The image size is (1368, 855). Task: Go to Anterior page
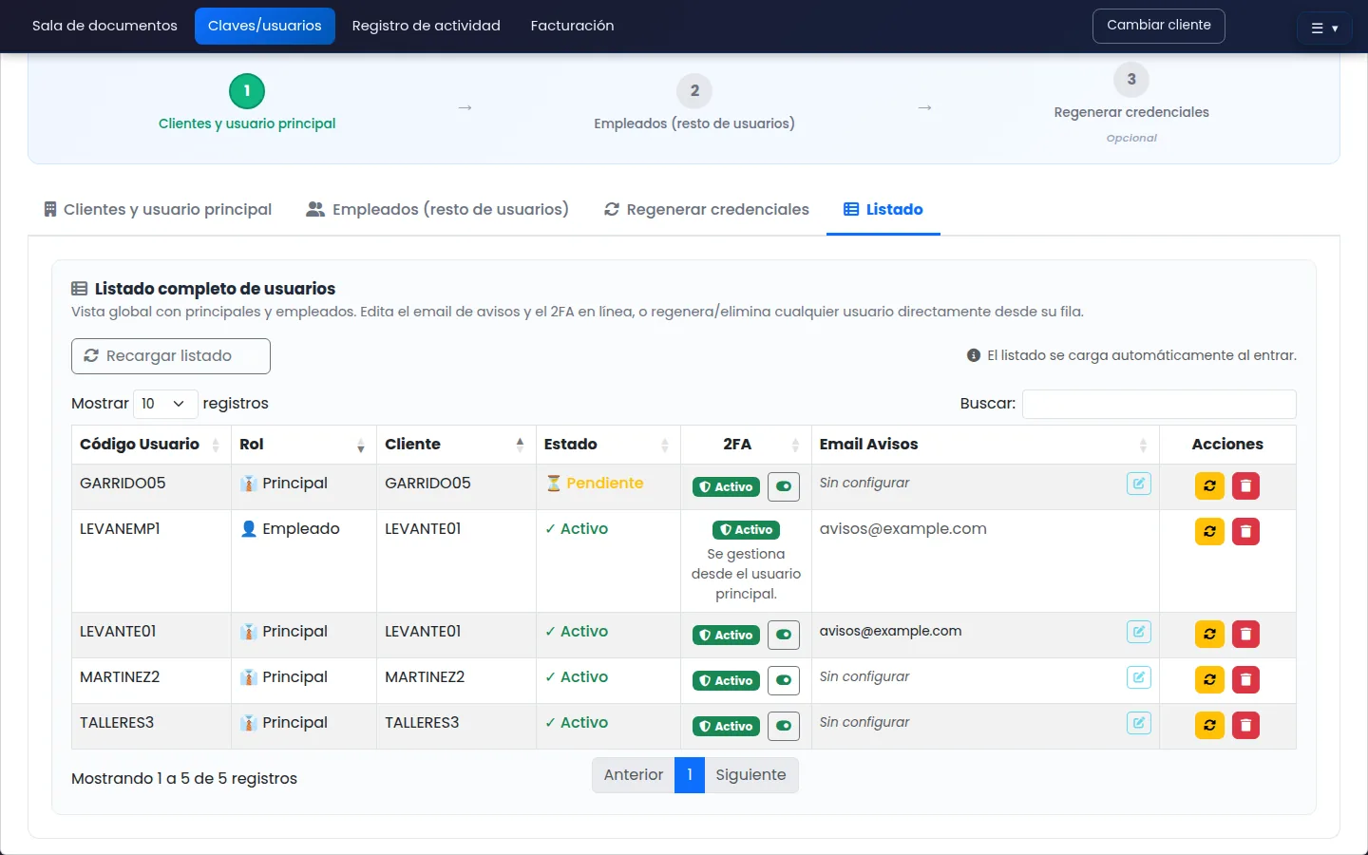[x=634, y=775]
